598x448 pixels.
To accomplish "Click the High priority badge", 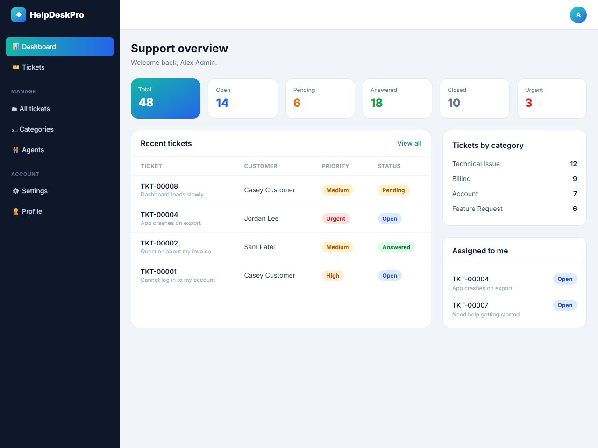I will (x=333, y=276).
